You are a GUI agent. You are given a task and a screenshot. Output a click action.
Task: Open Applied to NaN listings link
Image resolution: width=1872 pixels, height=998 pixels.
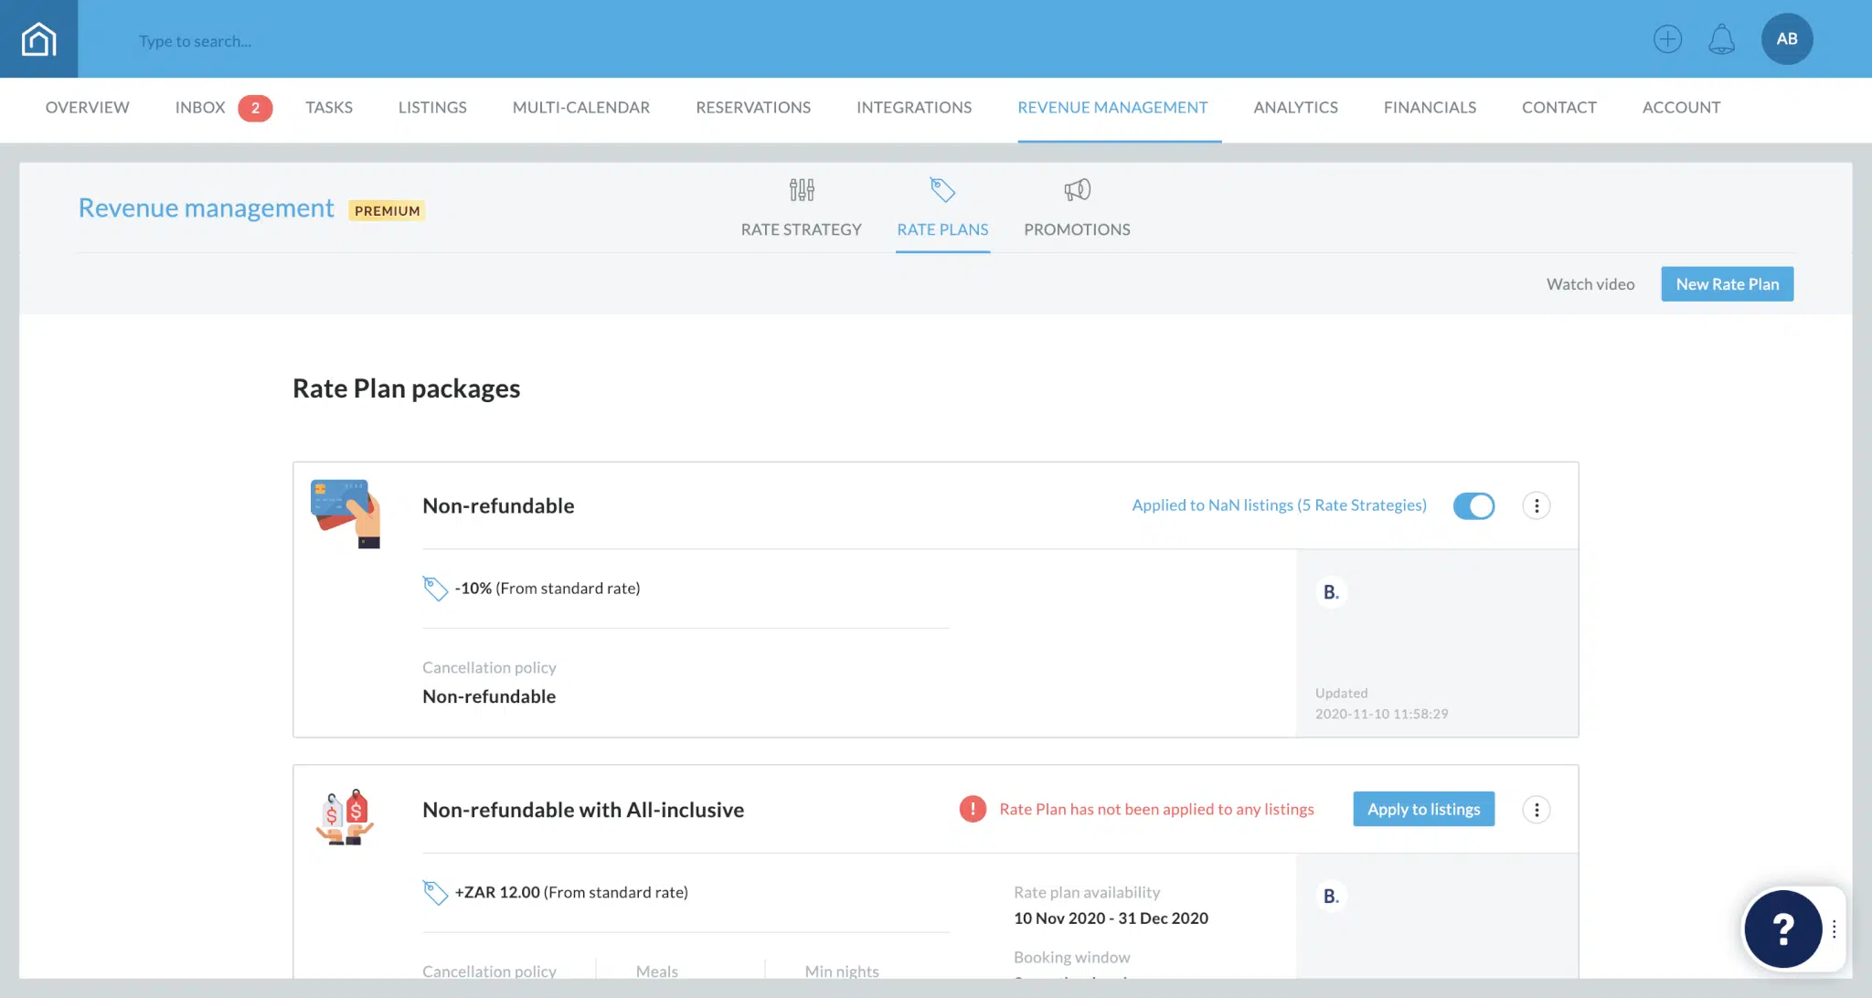click(x=1279, y=505)
